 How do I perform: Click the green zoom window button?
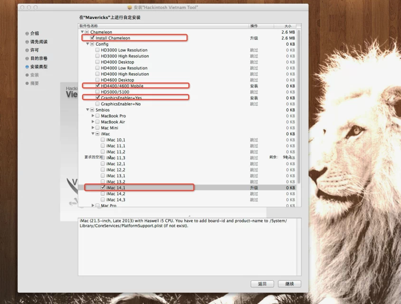coord(36,8)
